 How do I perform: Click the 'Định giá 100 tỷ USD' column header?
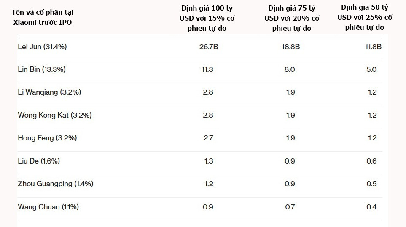tap(208, 18)
